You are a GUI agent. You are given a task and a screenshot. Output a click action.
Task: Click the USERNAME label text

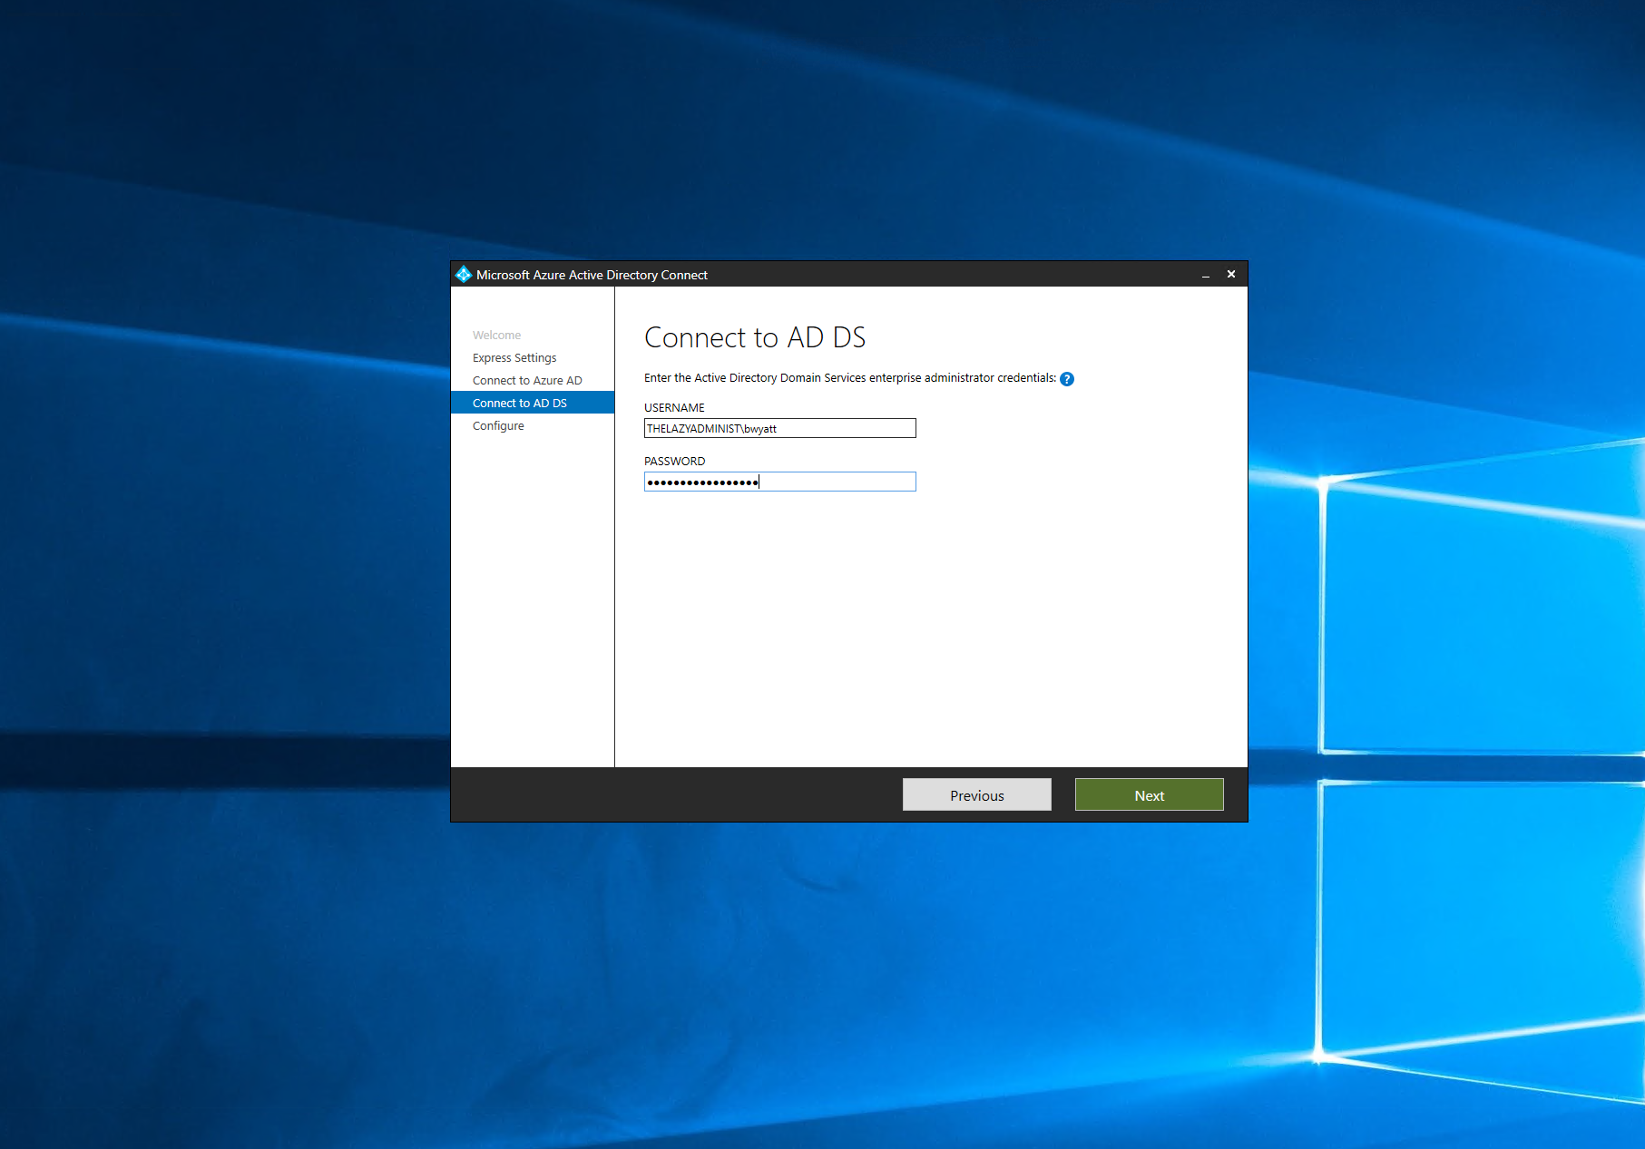coord(674,408)
